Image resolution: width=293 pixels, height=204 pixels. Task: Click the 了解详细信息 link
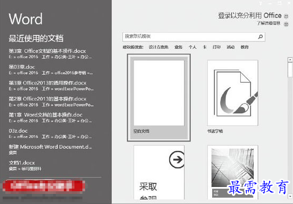269,23
